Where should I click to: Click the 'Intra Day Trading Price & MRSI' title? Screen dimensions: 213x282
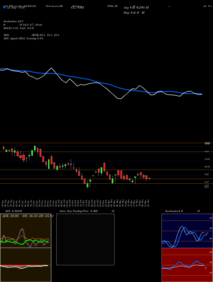(87, 211)
